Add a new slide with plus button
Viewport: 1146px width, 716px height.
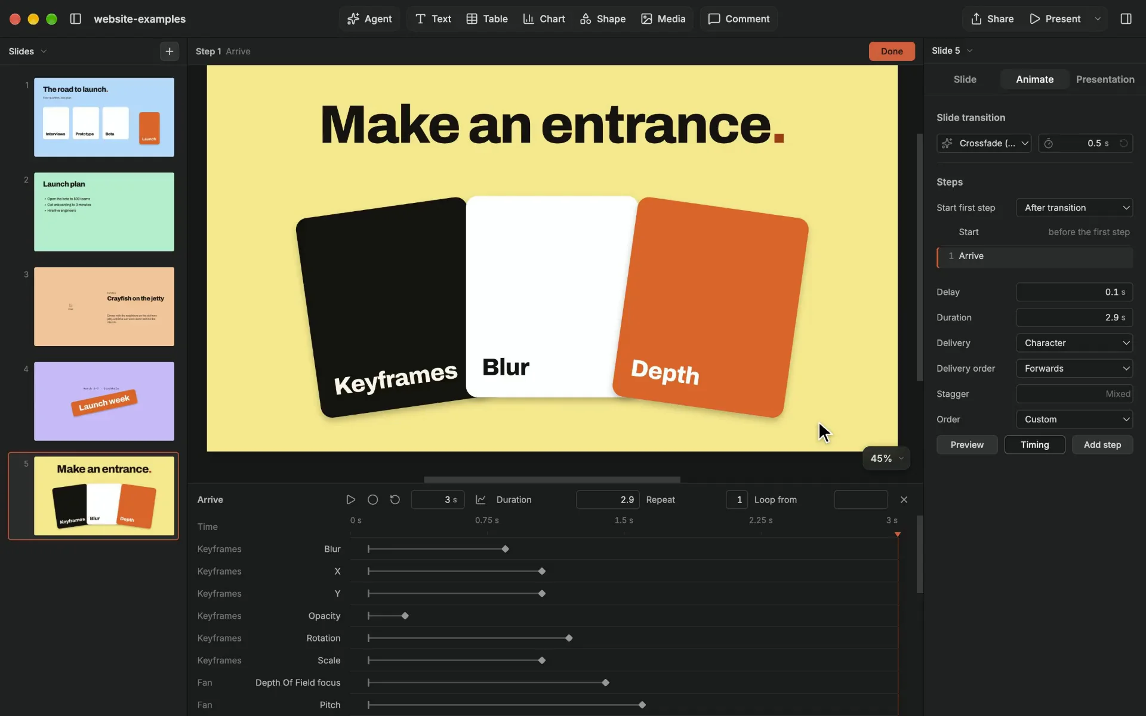coord(170,51)
